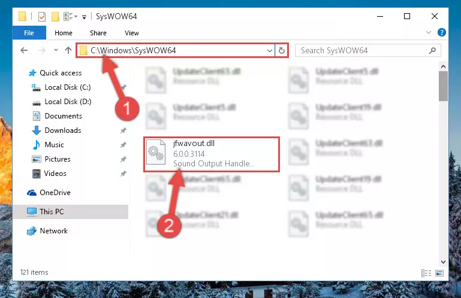Click the Search SysWOW64 field

tap(367, 50)
